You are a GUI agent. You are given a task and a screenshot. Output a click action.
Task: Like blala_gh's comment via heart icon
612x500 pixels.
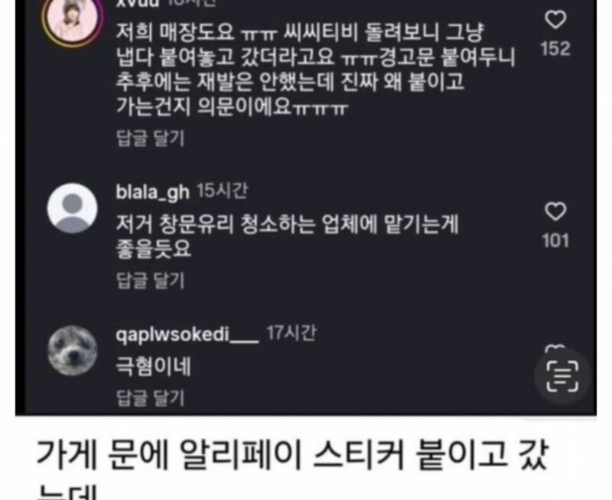pos(555,211)
